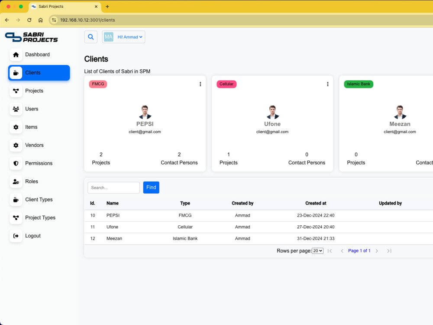Click the Vendors gear icon
This screenshot has height=325, width=433.
tap(16, 145)
